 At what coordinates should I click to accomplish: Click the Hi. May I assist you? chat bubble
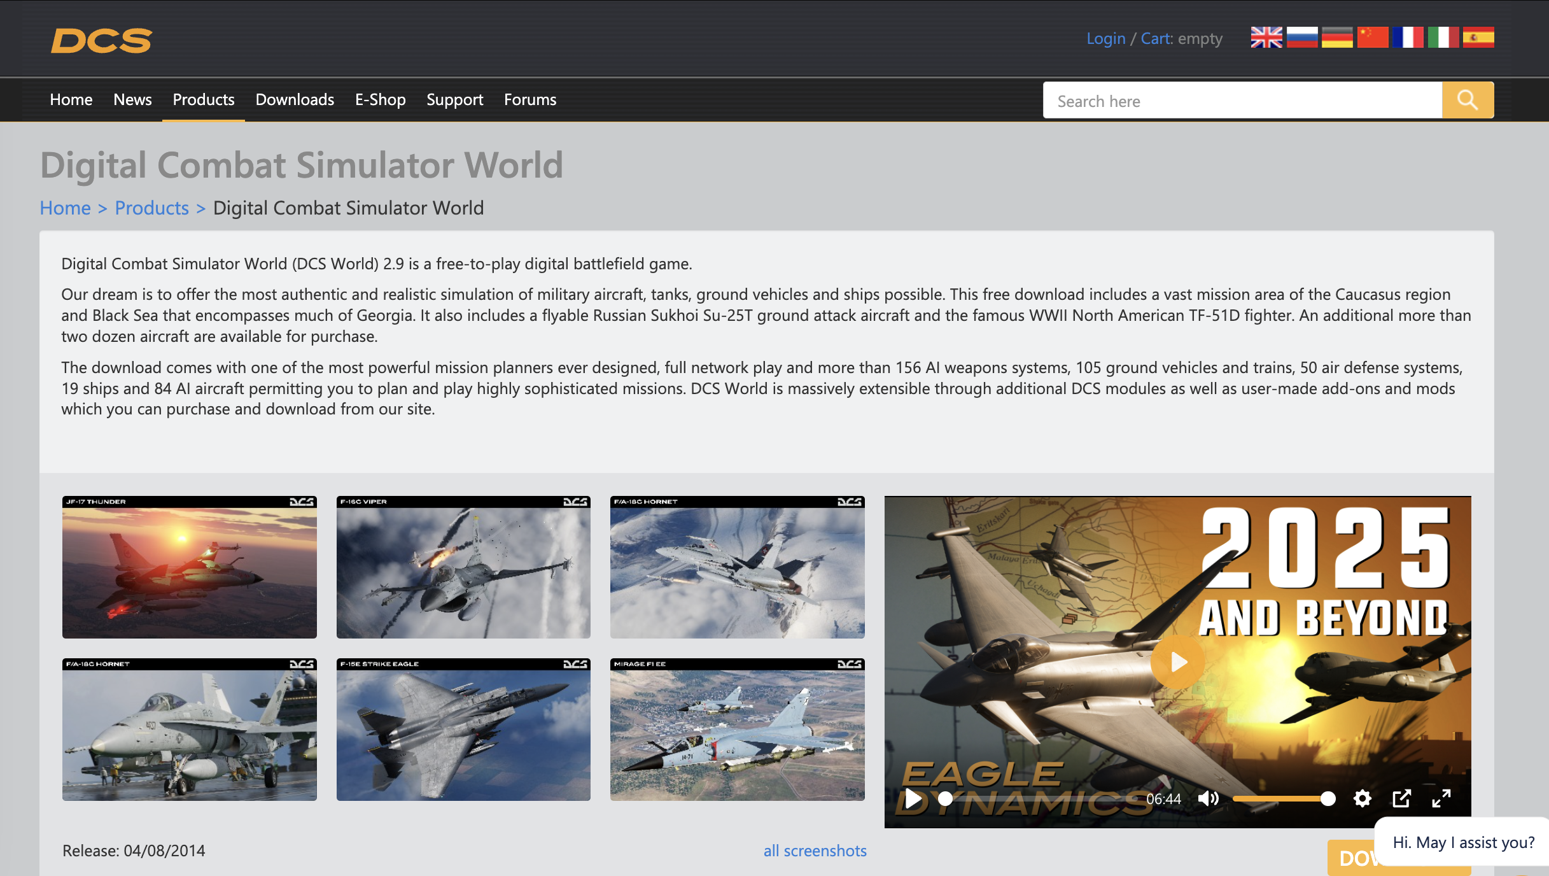click(1462, 842)
